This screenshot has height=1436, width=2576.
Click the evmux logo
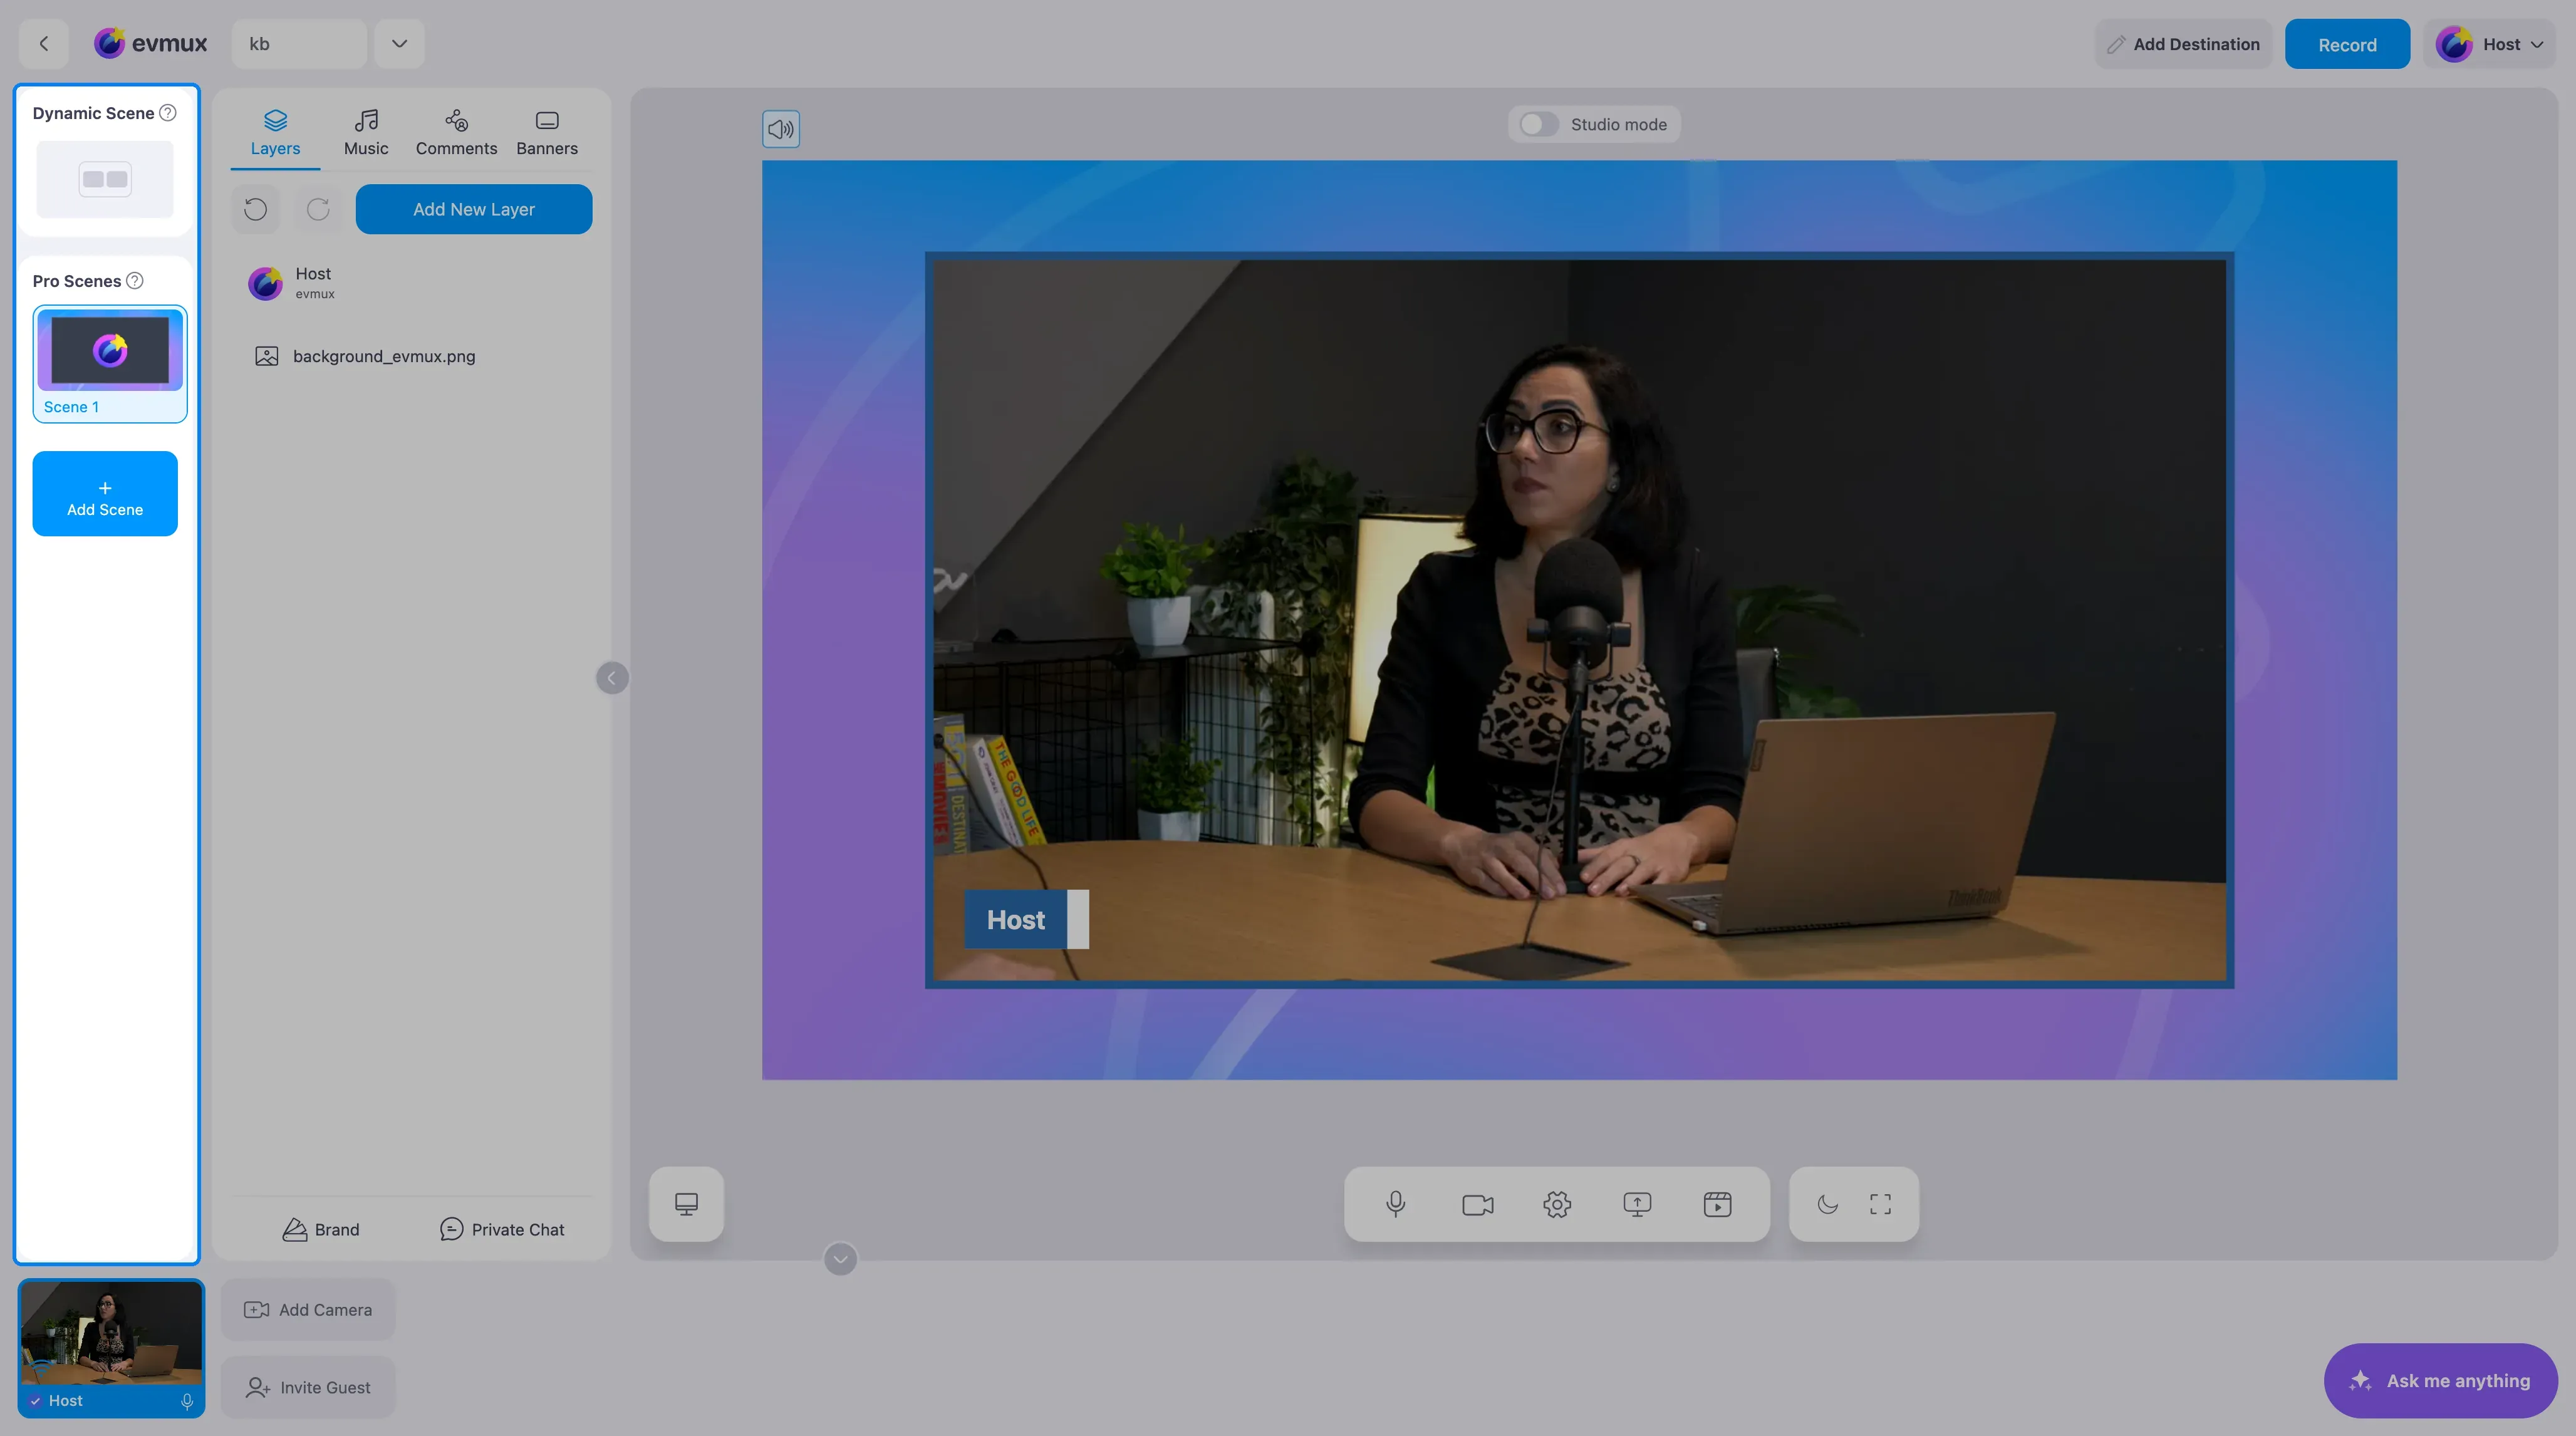click(151, 44)
